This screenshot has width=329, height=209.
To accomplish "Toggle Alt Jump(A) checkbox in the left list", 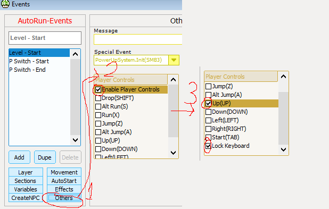I will point(98,132).
